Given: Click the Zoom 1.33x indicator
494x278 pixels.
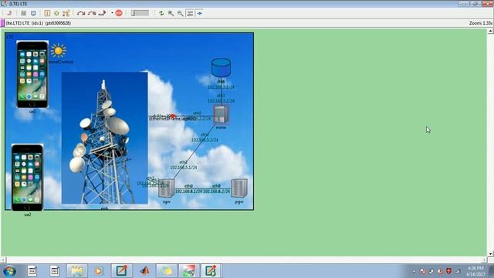Looking at the screenshot, I should (480, 23).
